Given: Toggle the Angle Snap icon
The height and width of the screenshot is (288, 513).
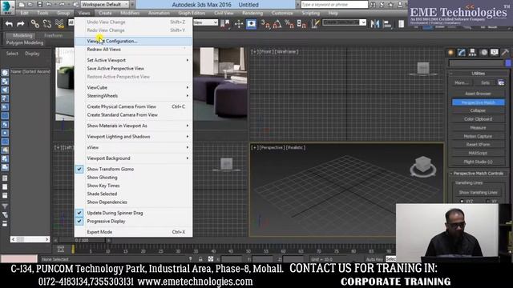Looking at the screenshot, I should [x=277, y=23].
